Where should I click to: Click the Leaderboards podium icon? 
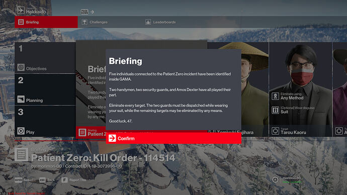coord(148,22)
